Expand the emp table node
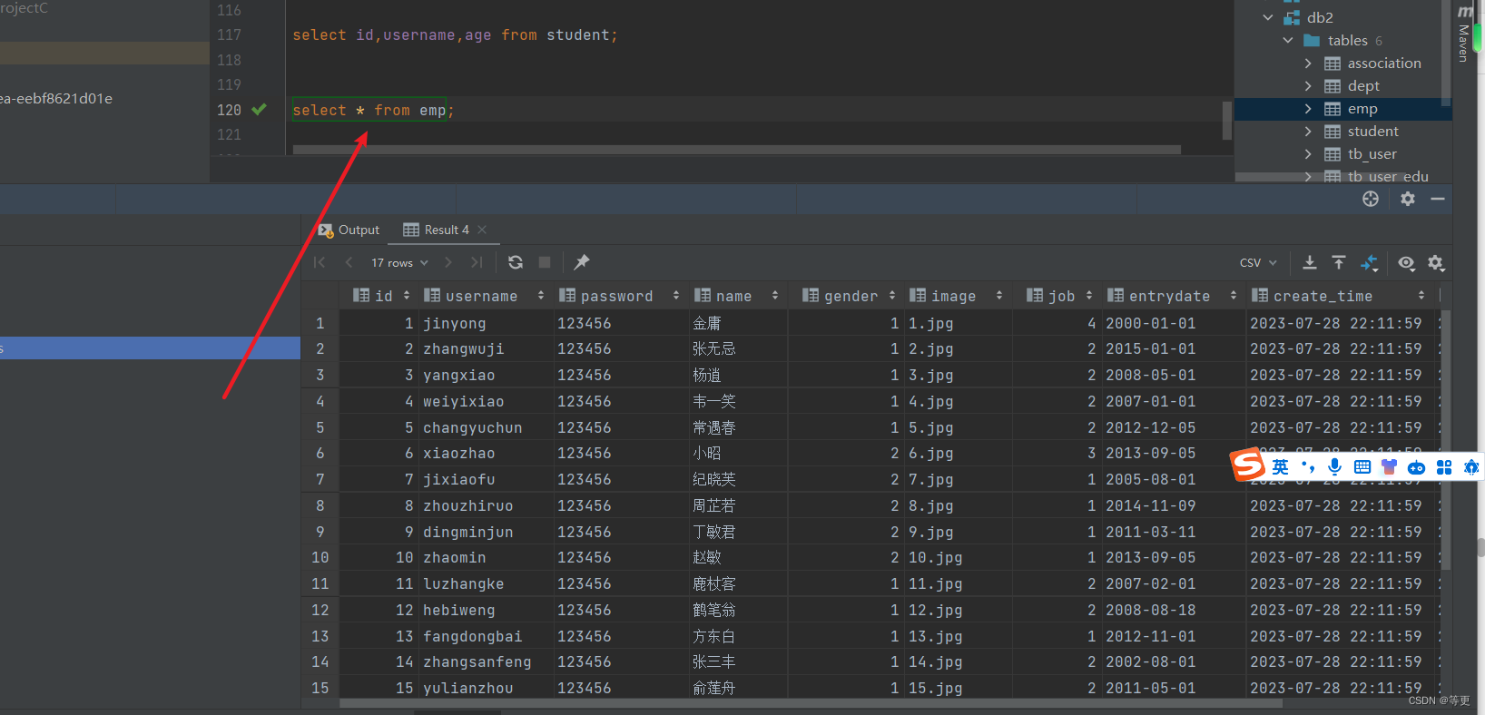The width and height of the screenshot is (1485, 715). 1308,109
